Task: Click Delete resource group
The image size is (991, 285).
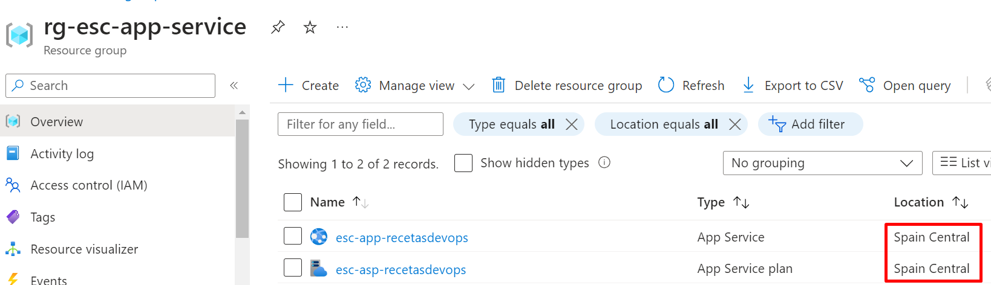Action: click(566, 86)
